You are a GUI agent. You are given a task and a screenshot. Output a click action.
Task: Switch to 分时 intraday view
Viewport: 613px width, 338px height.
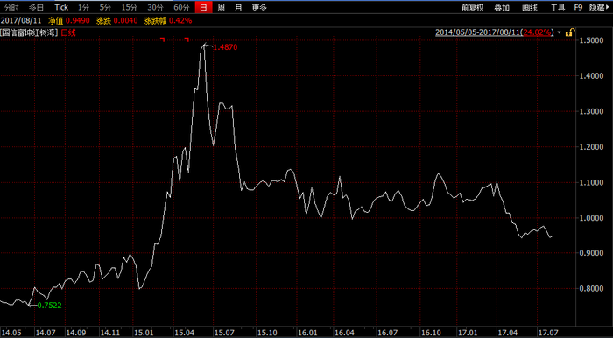(12, 7)
